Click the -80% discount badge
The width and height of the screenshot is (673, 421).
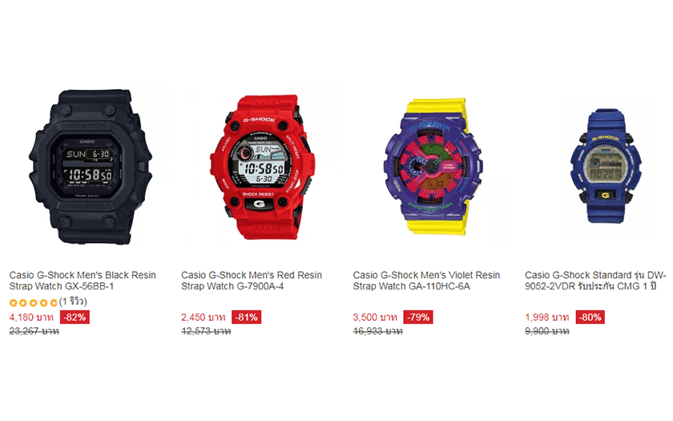[590, 318]
